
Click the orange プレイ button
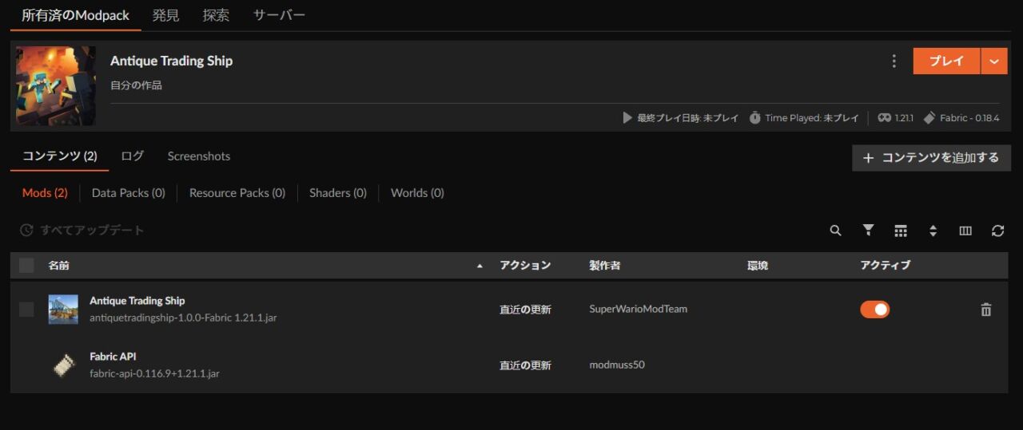[x=946, y=61]
